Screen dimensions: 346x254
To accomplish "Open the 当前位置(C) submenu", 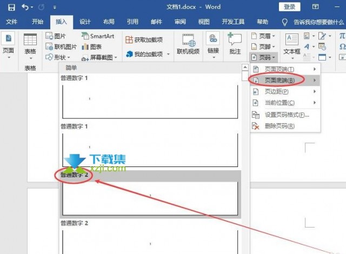I will click(x=285, y=103).
